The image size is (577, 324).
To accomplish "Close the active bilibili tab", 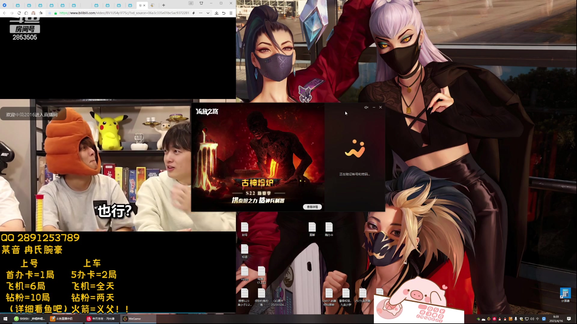I will click(x=144, y=5).
